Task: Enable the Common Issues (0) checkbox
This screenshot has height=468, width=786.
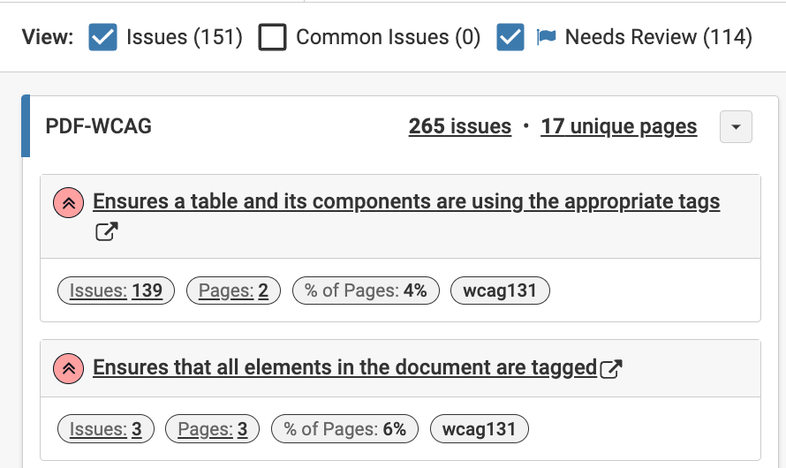Action: click(x=272, y=37)
